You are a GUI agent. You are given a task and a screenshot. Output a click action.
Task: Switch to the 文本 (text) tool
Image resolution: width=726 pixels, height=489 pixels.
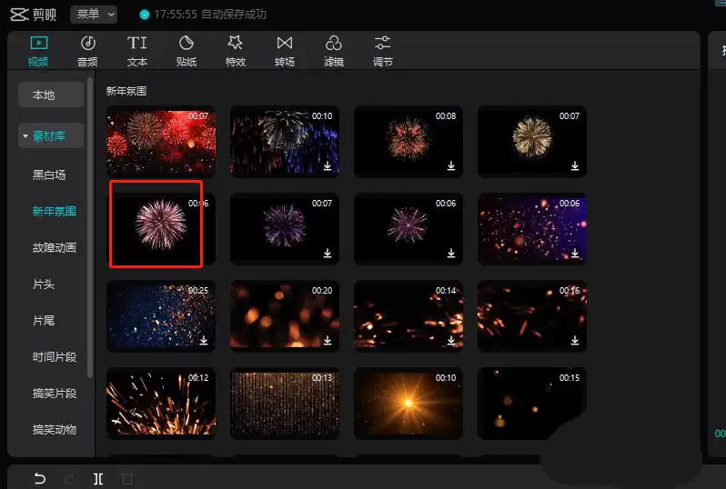coord(136,44)
